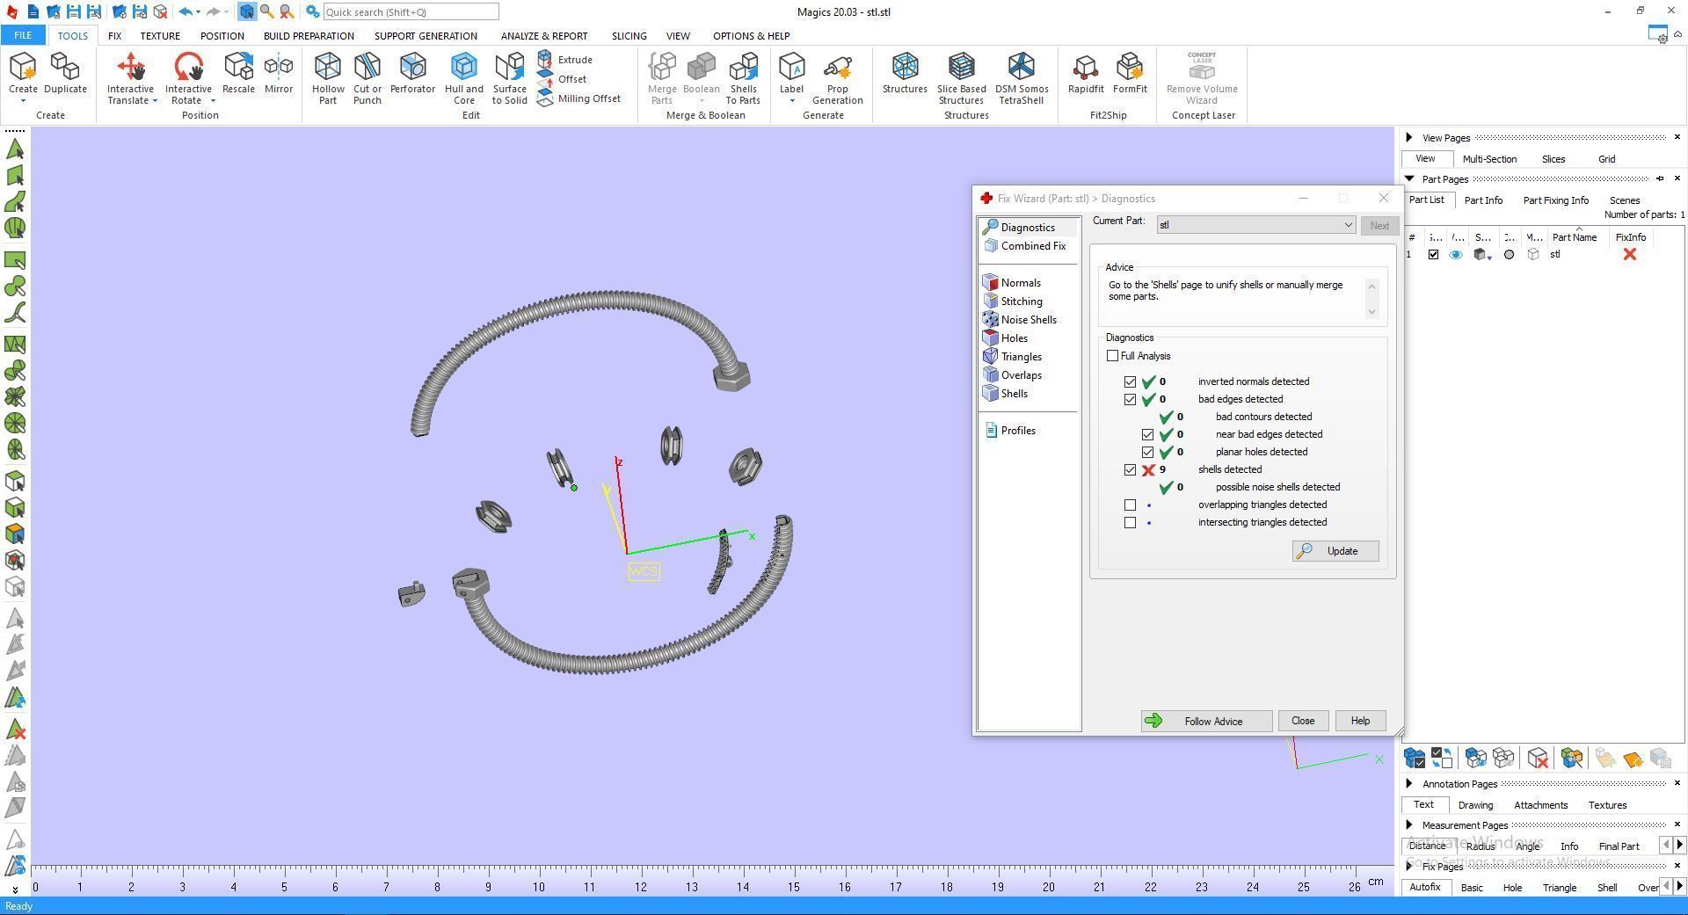
Task: Click the Extrude tool
Action: point(565,60)
